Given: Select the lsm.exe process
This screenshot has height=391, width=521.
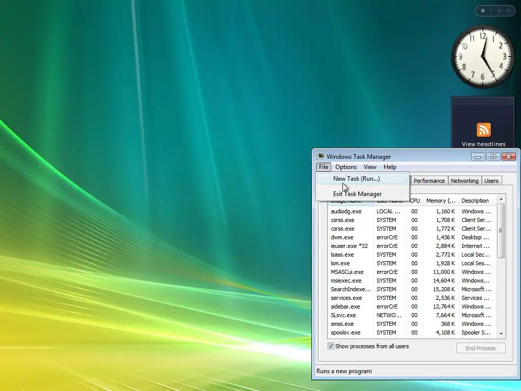Looking at the screenshot, I should tap(412, 263).
